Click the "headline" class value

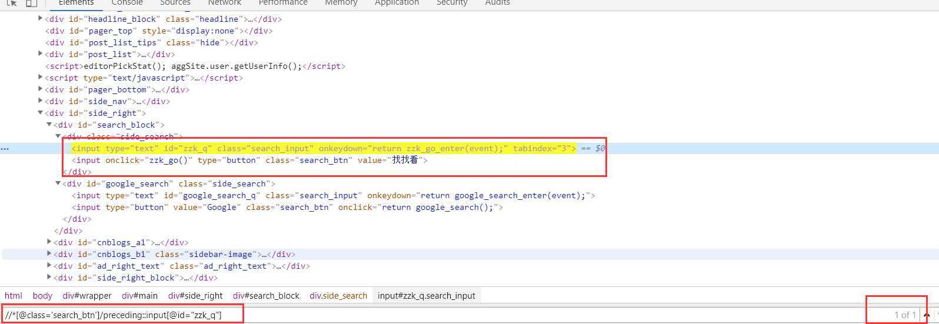point(221,19)
